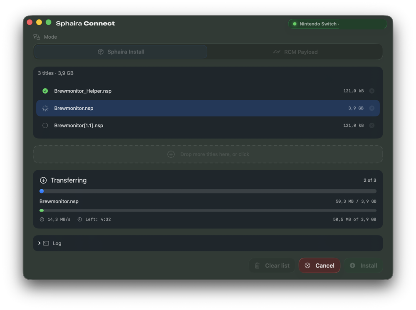
Task: Select the Brewmonitor[1.1].nsp row
Action: [x=208, y=126]
